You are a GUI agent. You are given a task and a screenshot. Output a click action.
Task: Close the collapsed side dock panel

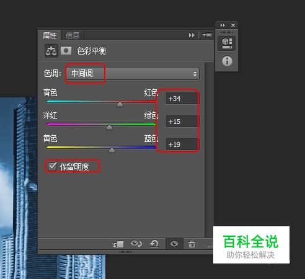tap(233, 25)
